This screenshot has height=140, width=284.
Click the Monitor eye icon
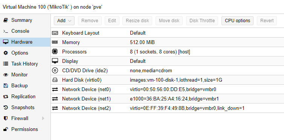(6, 75)
